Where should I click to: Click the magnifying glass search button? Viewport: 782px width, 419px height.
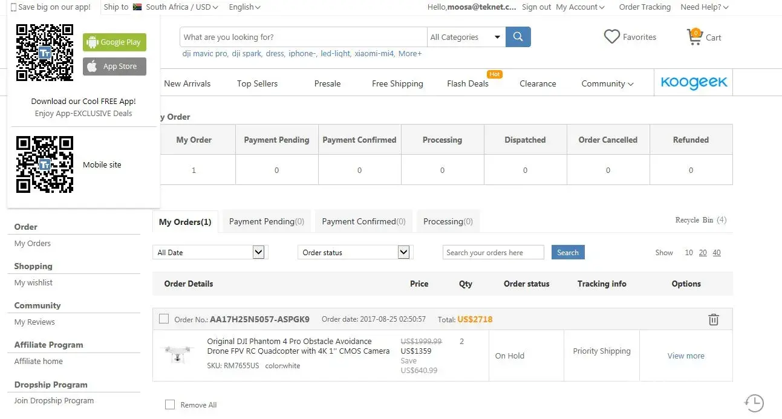[518, 37]
